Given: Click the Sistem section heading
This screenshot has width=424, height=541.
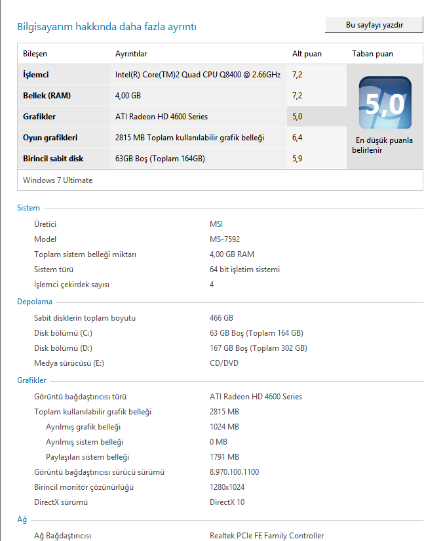Looking at the screenshot, I should click(x=28, y=208).
